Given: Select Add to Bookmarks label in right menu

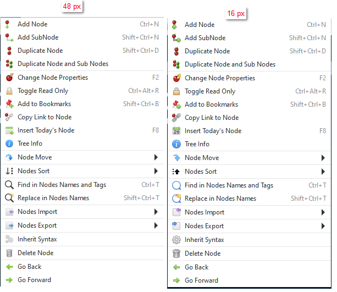Looking at the screenshot, I should (x=212, y=104).
